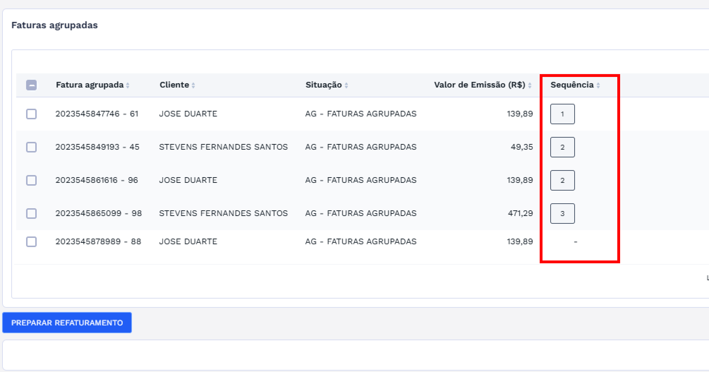709x372 pixels.
Task: Enable checkbox for invoice 2023545878989 - 88
Action: pyautogui.click(x=31, y=242)
